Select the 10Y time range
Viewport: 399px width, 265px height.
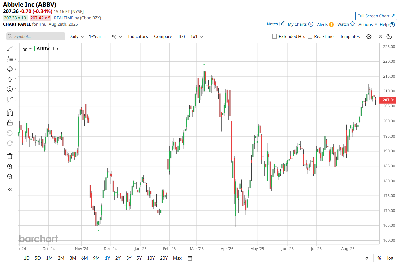point(151,258)
